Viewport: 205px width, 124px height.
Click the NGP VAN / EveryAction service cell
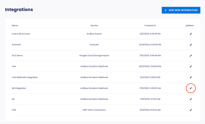pyautogui.click(x=94, y=110)
